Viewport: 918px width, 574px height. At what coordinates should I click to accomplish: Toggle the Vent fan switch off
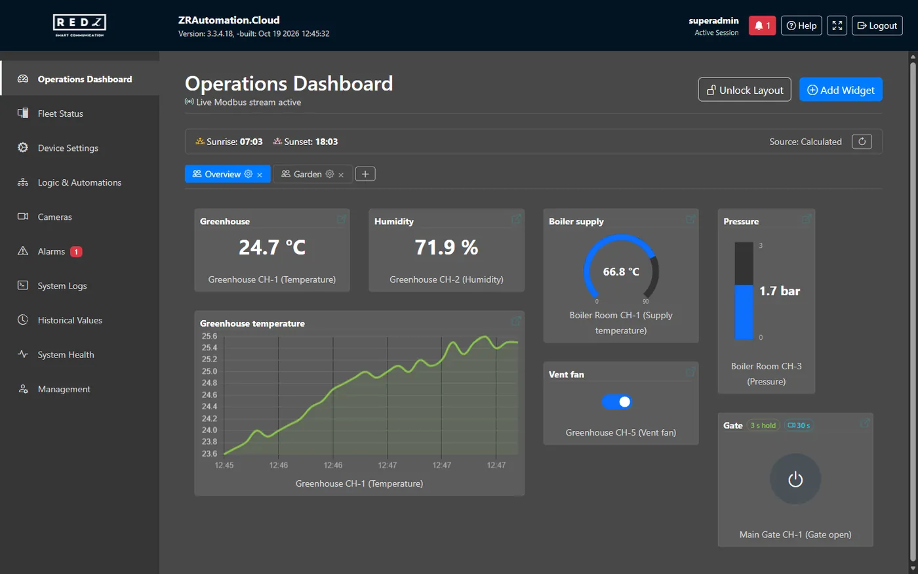[x=617, y=401]
